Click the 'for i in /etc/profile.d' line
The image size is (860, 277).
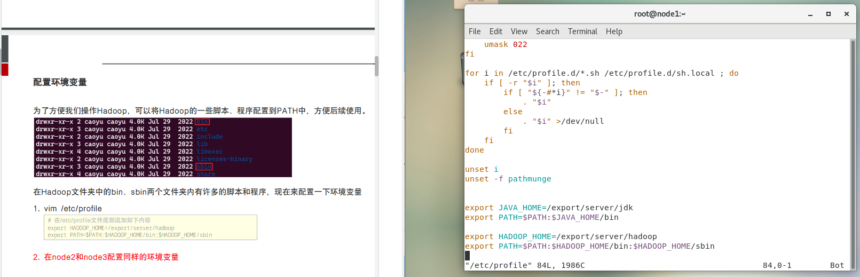point(602,73)
